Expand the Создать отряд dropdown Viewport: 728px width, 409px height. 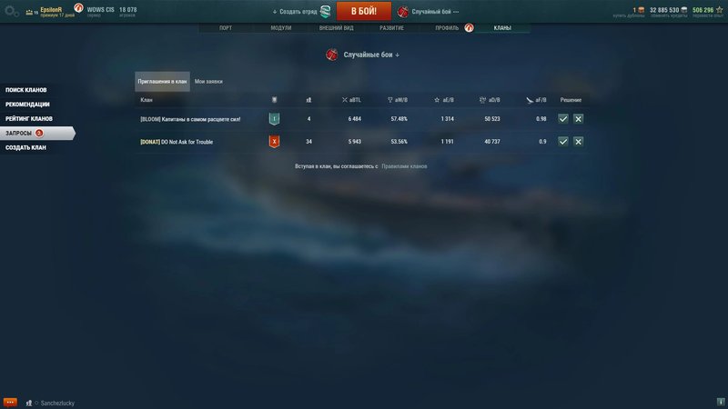pos(294,12)
